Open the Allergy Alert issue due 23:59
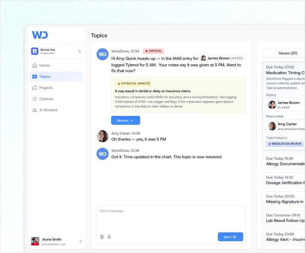This screenshot has width=305, height=253. point(284,237)
